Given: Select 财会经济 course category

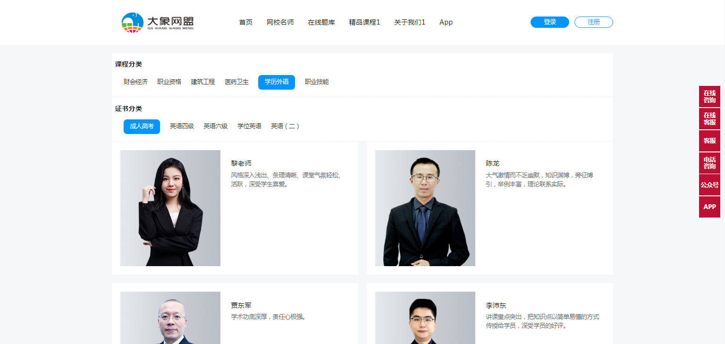Looking at the screenshot, I should [x=135, y=82].
